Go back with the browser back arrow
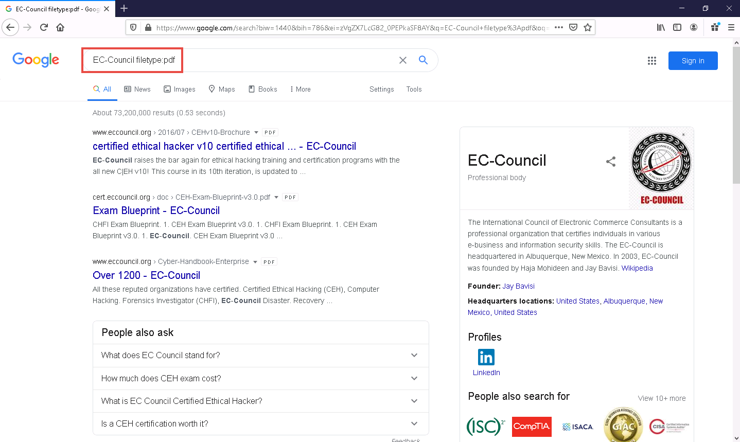This screenshot has width=740, height=442. [10, 27]
